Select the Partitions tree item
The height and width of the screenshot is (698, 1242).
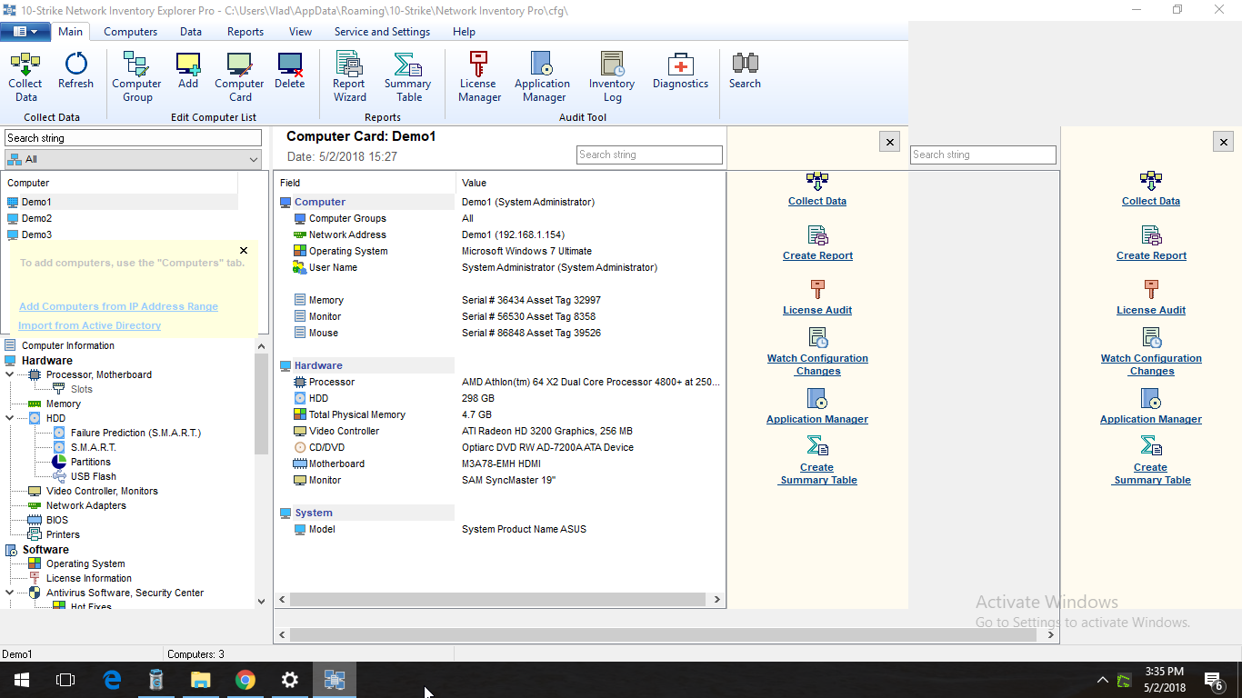tap(91, 462)
